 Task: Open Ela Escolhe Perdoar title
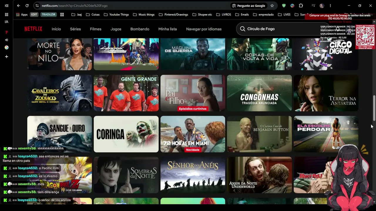point(326,134)
